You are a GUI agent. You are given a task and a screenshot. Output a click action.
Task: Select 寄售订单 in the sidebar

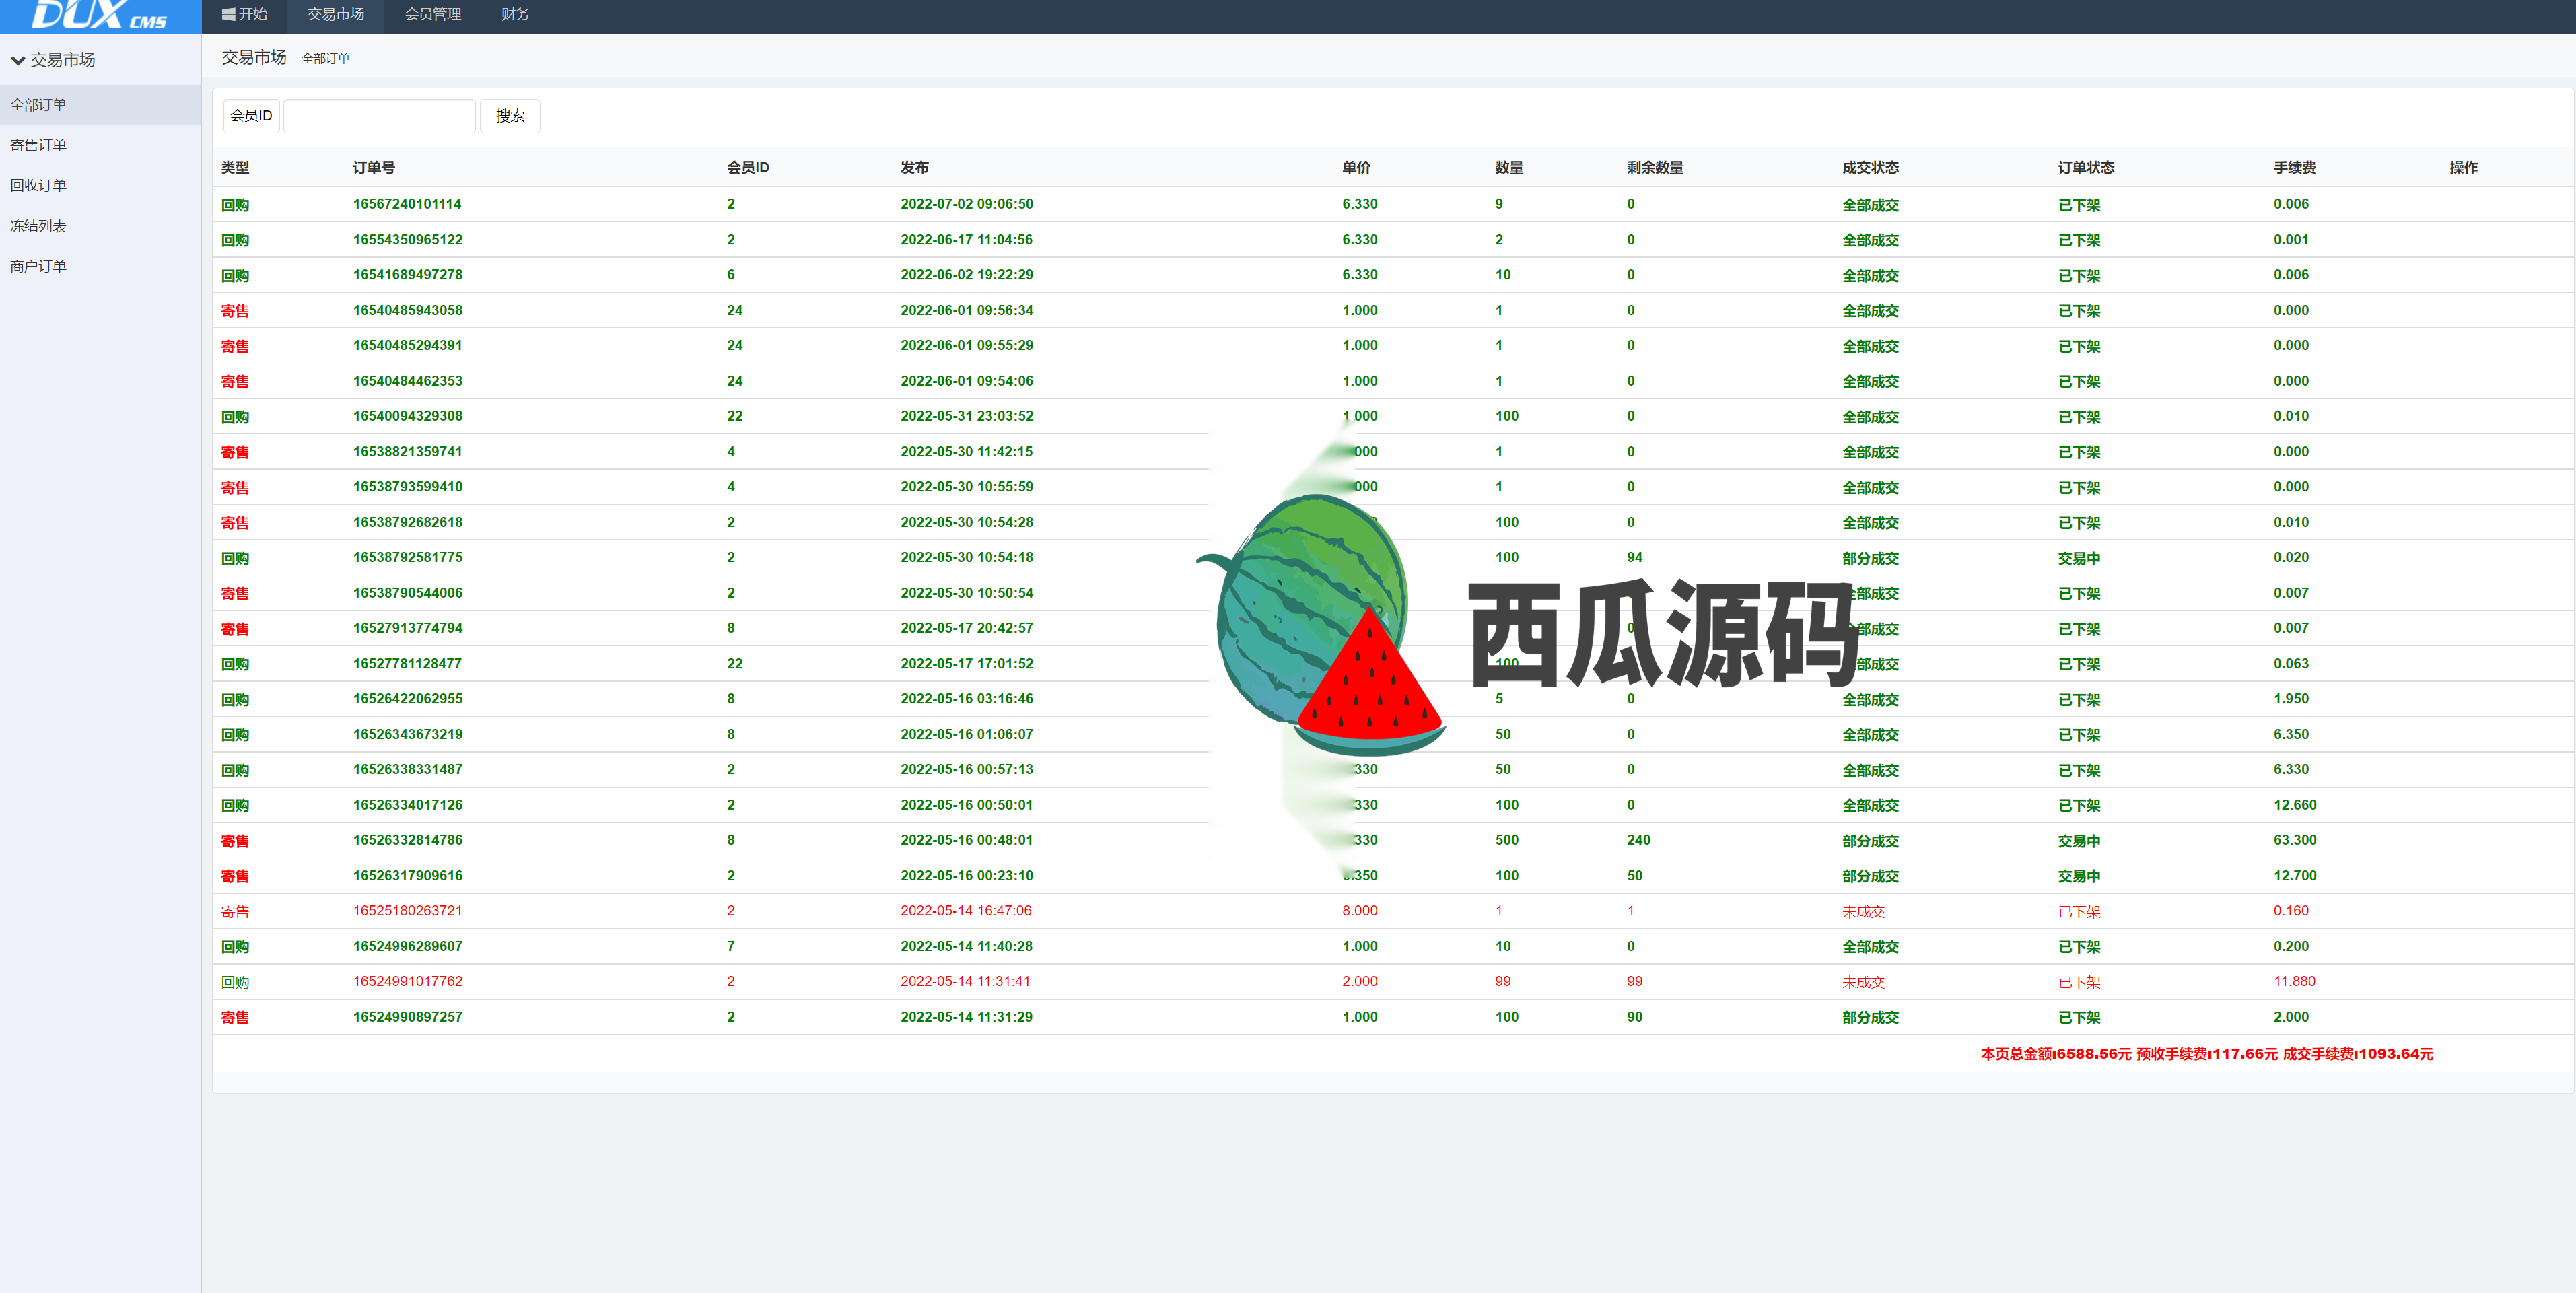click(100, 145)
